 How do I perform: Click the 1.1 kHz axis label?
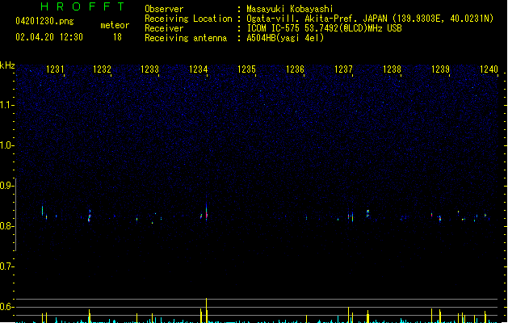coord(6,105)
